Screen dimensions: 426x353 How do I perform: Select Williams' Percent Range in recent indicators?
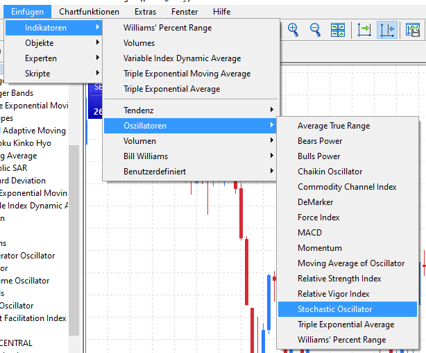point(191,28)
